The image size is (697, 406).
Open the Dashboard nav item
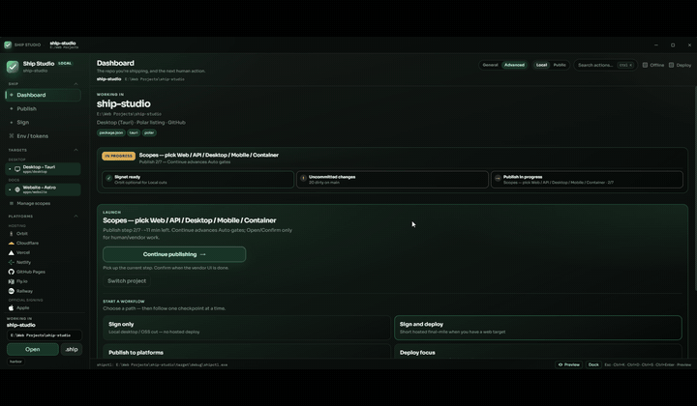click(x=44, y=95)
